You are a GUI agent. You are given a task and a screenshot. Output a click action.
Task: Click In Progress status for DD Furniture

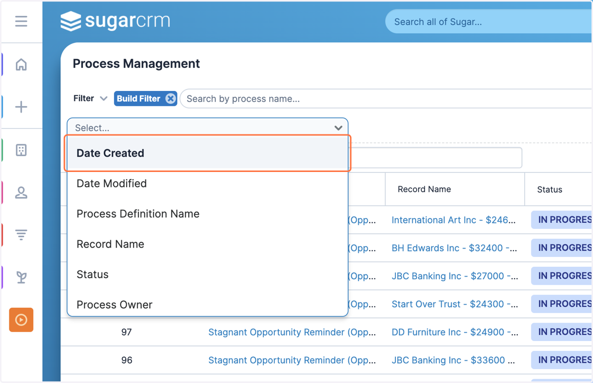click(562, 332)
